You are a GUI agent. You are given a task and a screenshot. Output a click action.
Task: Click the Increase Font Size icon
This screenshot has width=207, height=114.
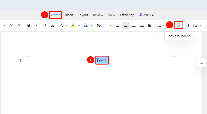tap(11, 25)
